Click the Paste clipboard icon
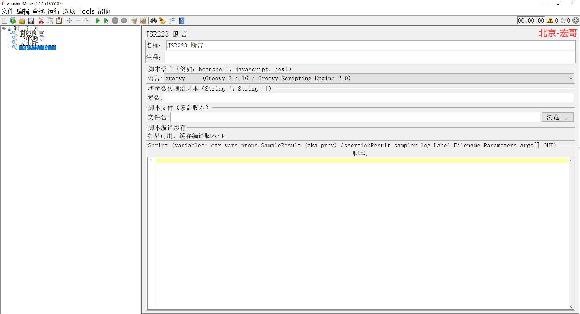This screenshot has height=314, width=580. click(x=59, y=21)
